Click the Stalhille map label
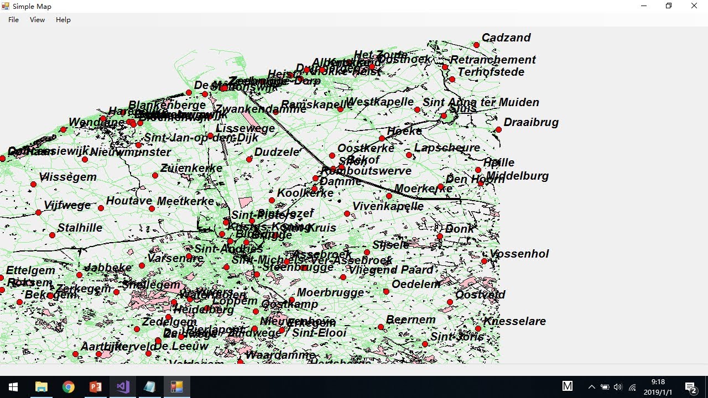 80,228
